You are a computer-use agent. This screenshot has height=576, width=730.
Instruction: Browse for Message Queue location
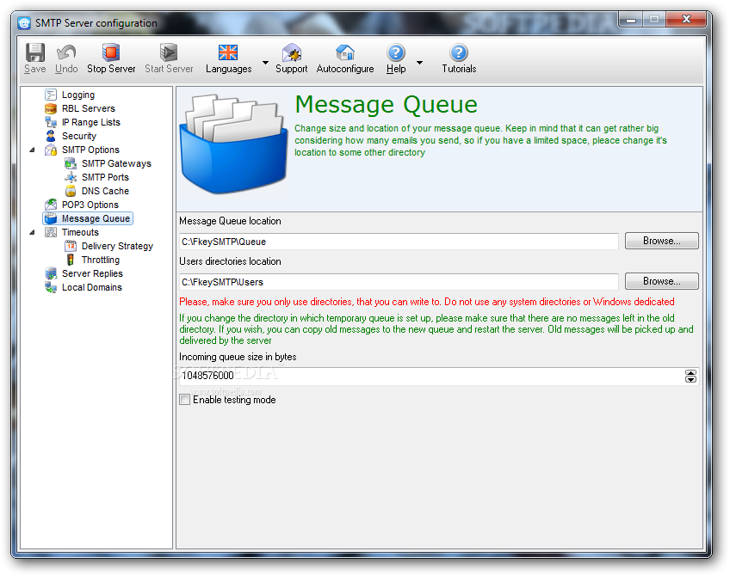(x=661, y=241)
